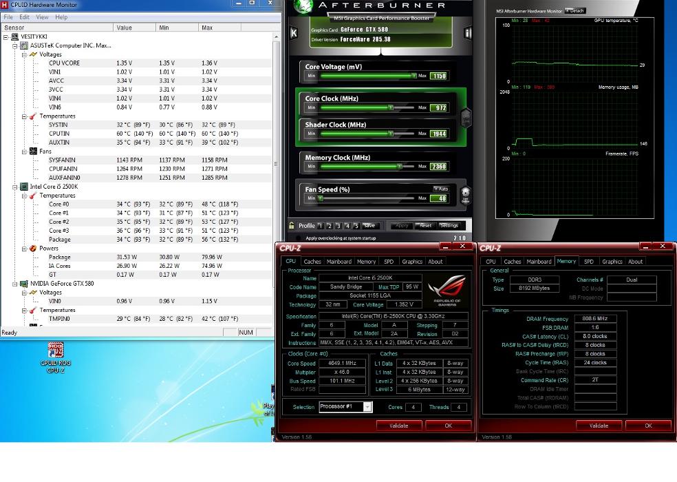Open the Processor #1 Selection dropdown
This screenshot has height=482, width=677.
tap(367, 407)
